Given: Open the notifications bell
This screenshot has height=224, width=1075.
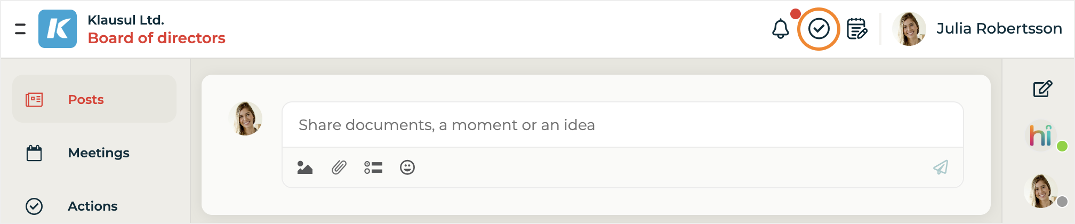Looking at the screenshot, I should click(781, 29).
